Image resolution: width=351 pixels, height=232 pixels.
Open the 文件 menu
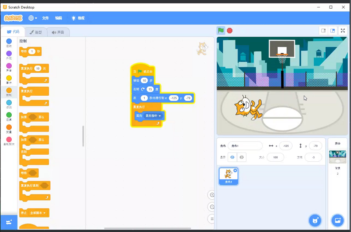45,18
